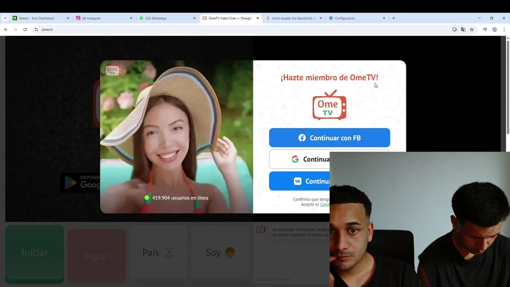Click the 419.904 usuarios en línea text
This screenshot has width=510, height=287.
180,198
